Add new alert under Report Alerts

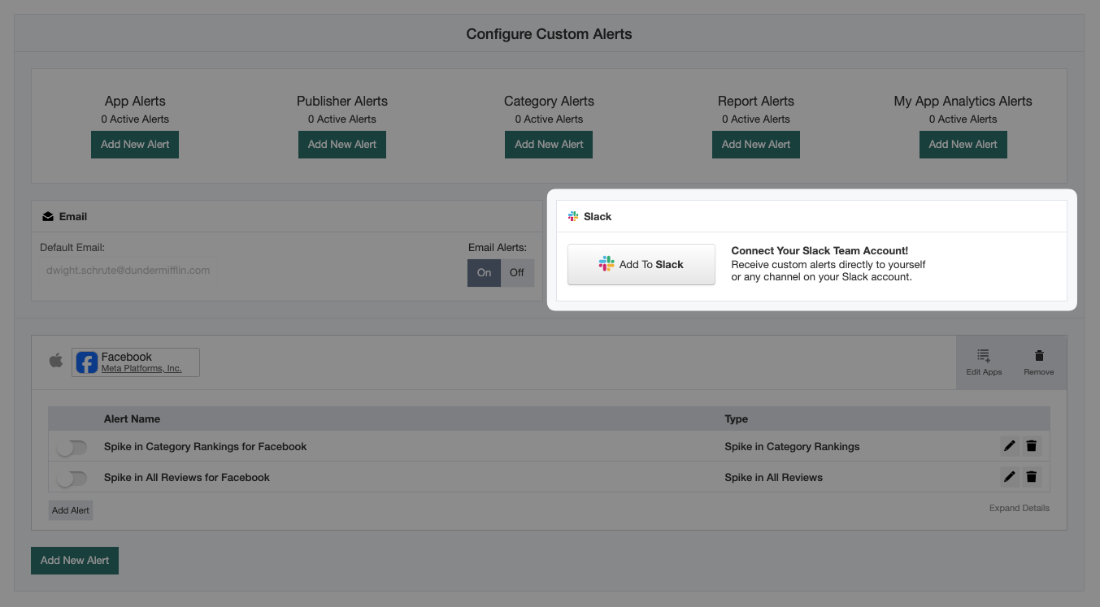[x=756, y=144]
